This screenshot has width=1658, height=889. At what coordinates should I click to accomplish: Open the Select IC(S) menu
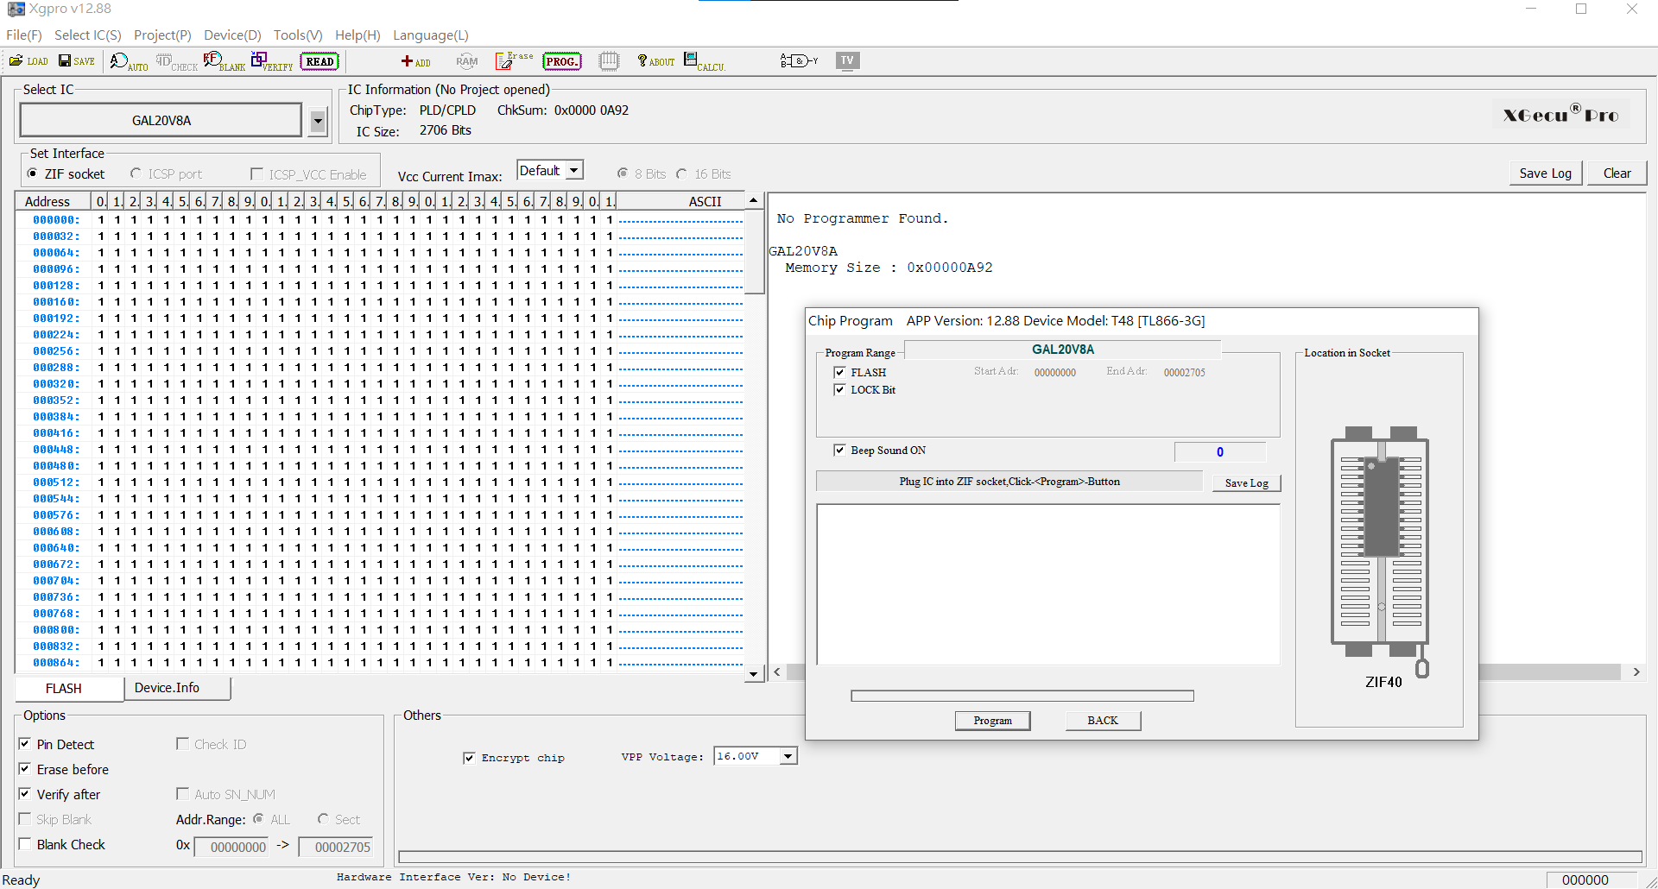[88, 35]
